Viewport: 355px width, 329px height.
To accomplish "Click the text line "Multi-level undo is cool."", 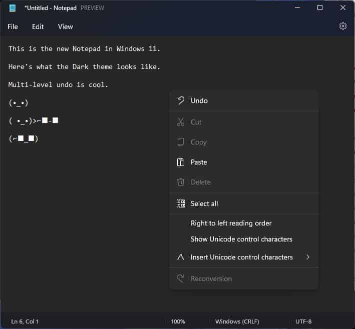I will click(x=58, y=84).
